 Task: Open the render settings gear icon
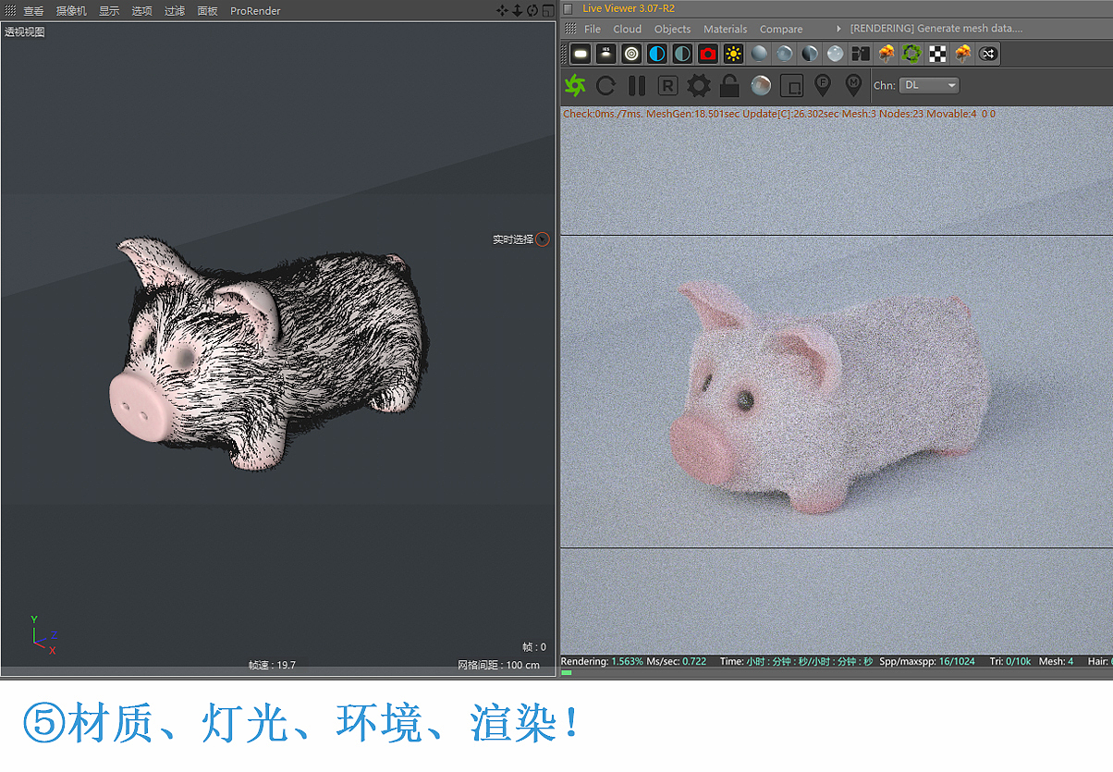pos(699,85)
